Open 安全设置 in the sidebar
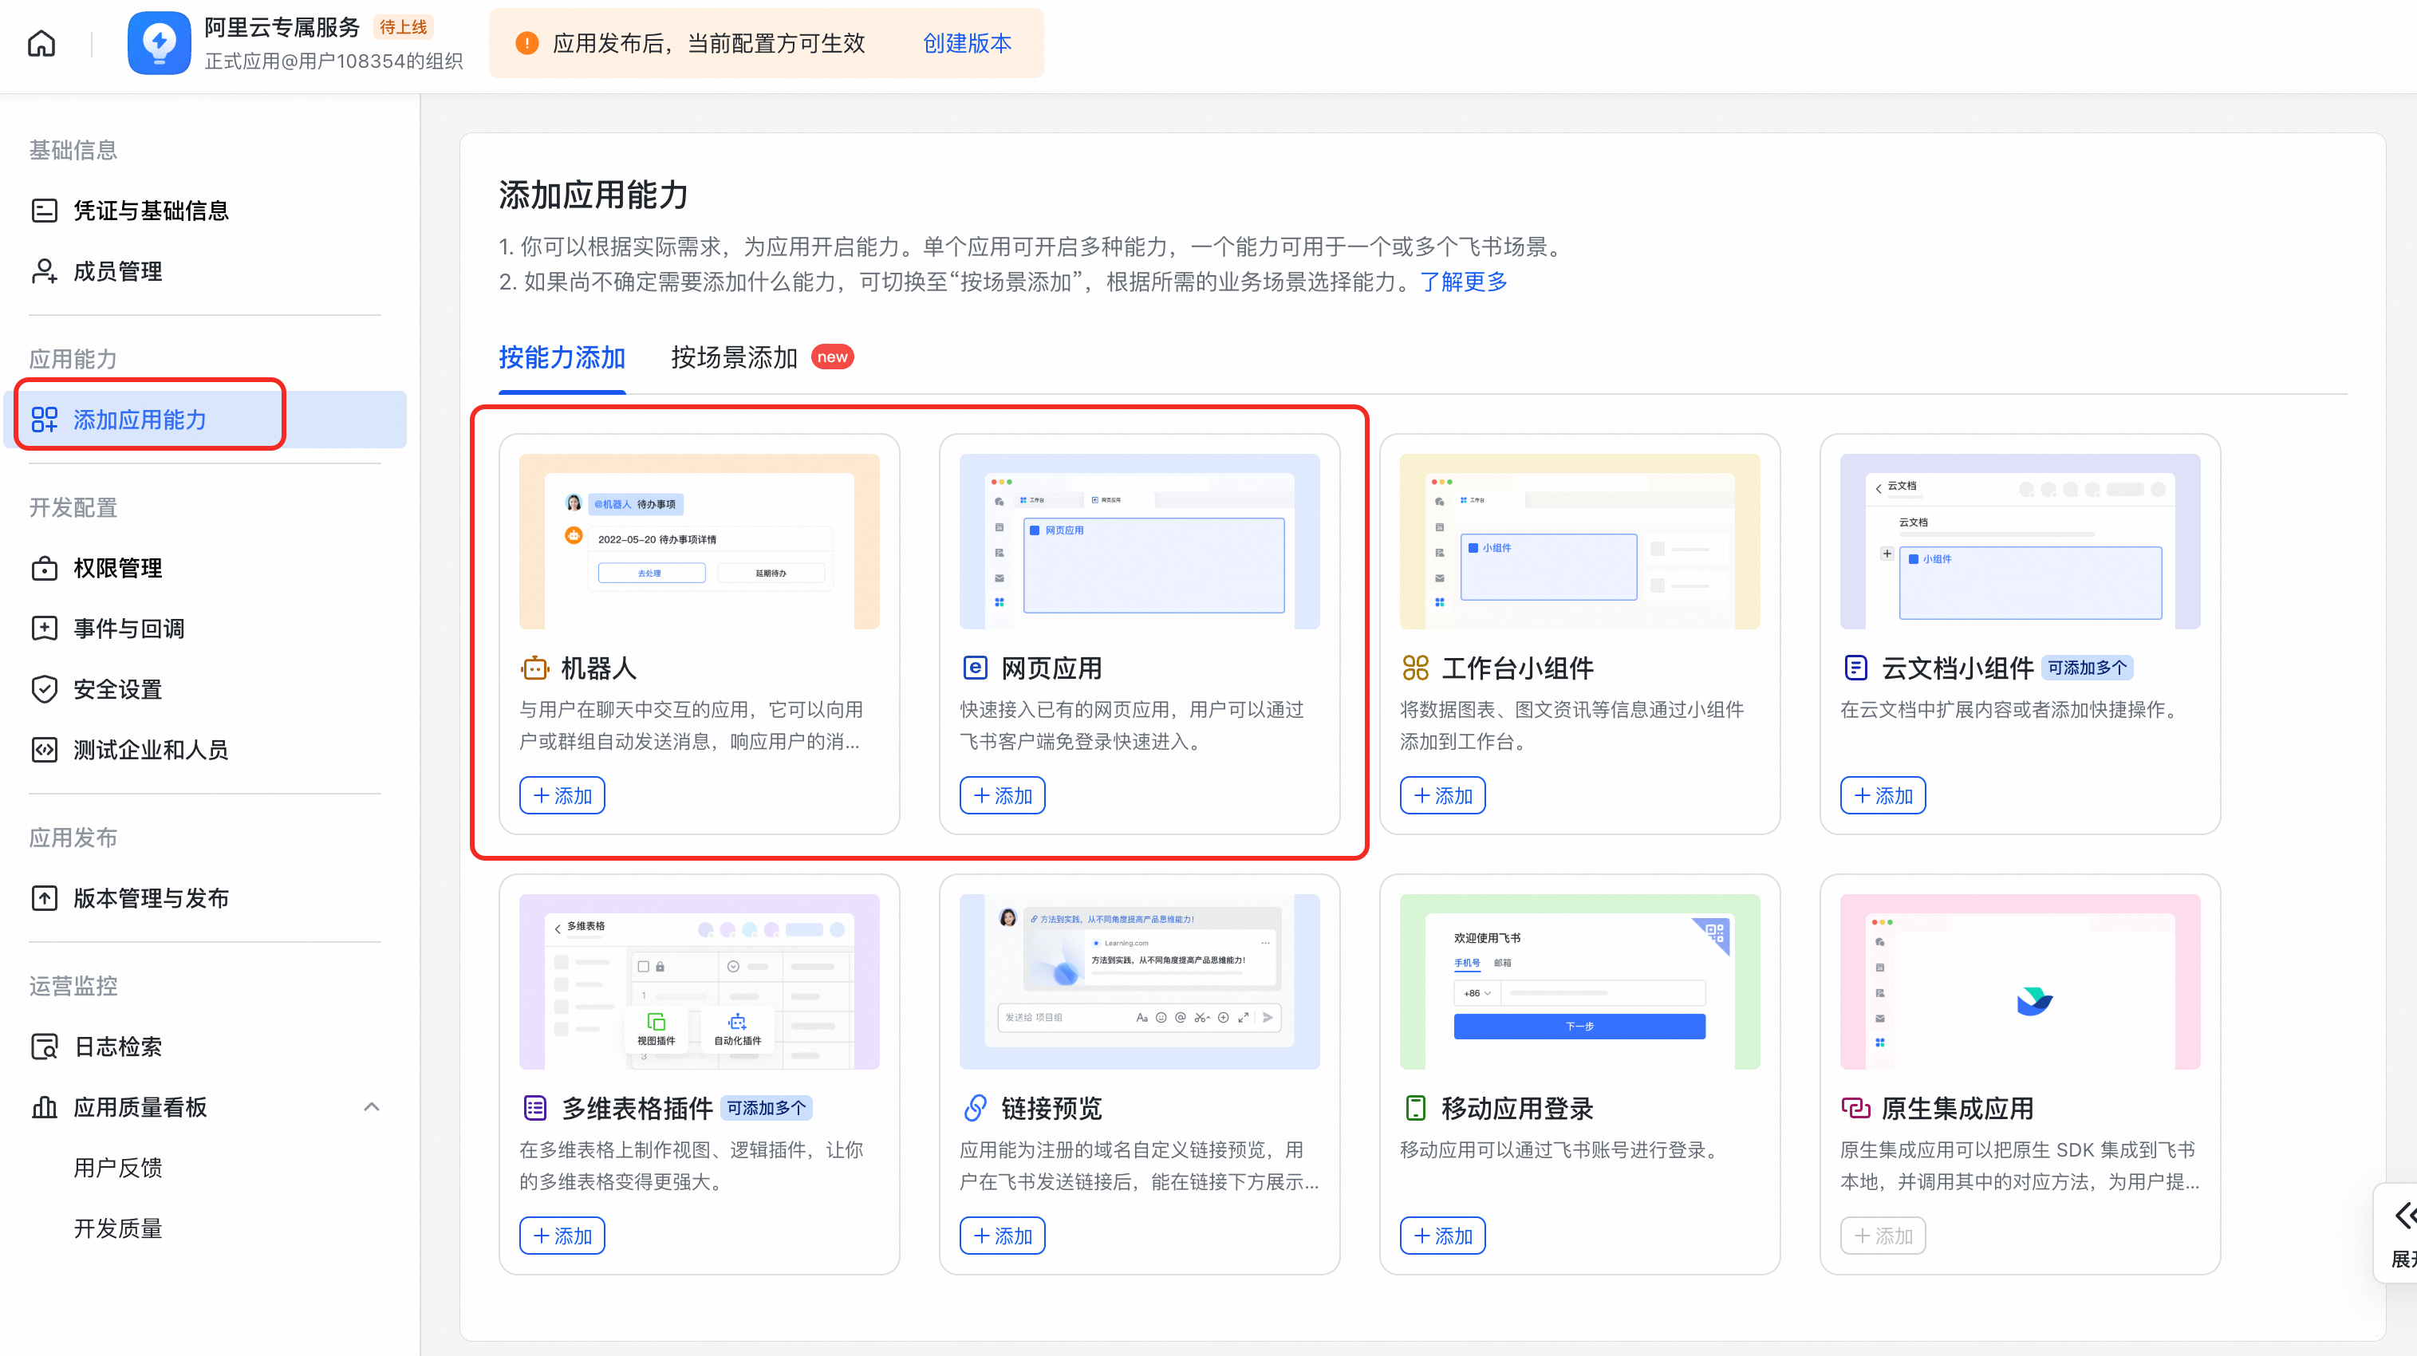This screenshot has width=2417, height=1356. pyautogui.click(x=117, y=689)
